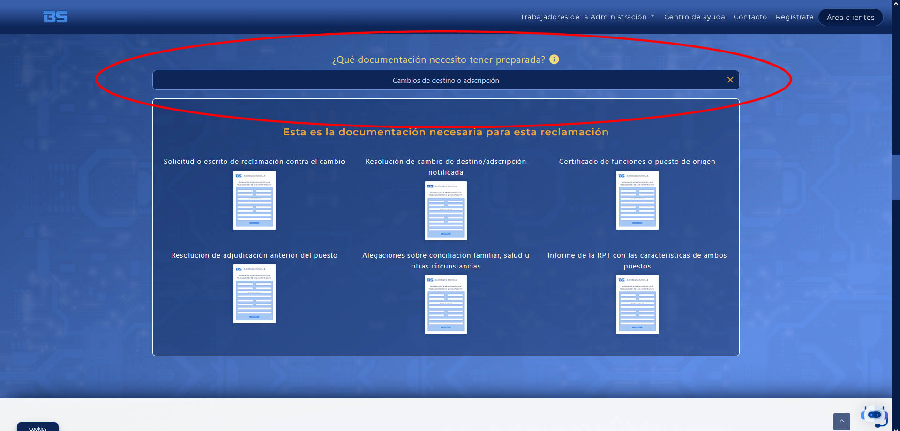Open the Centro de ayuda menu item
Viewport: 900px width, 431px height.
pyautogui.click(x=694, y=17)
